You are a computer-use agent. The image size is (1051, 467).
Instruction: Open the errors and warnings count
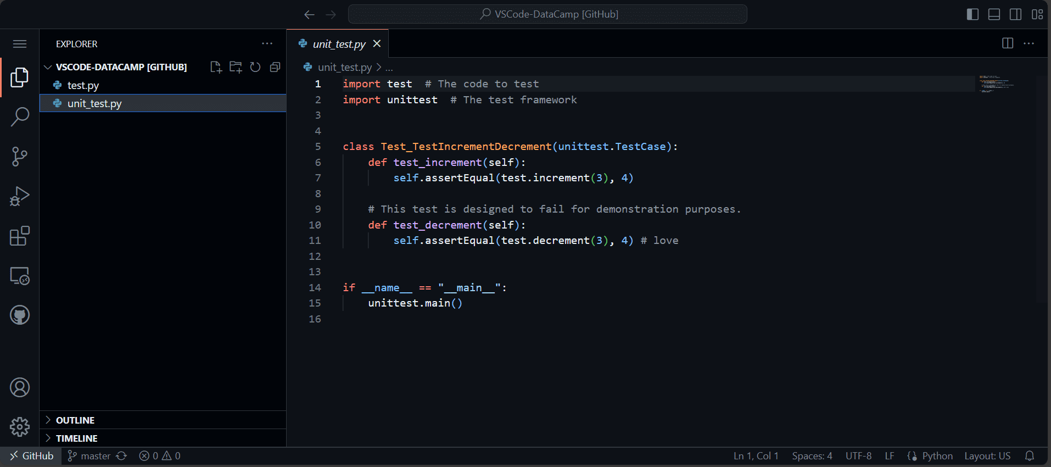[160, 456]
